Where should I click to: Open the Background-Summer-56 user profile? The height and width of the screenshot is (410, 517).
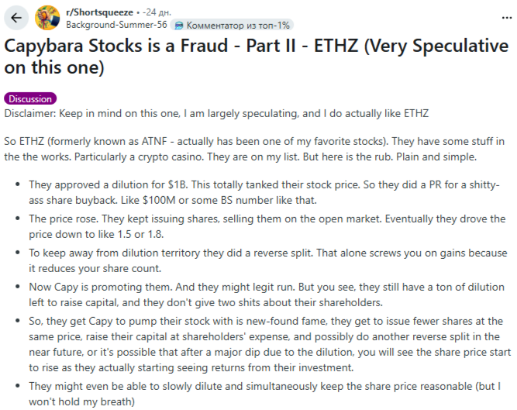click(116, 24)
